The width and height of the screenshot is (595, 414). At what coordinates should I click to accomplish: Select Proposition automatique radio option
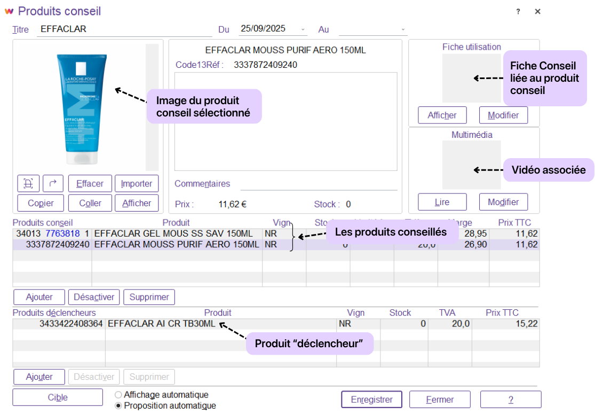tap(118, 405)
